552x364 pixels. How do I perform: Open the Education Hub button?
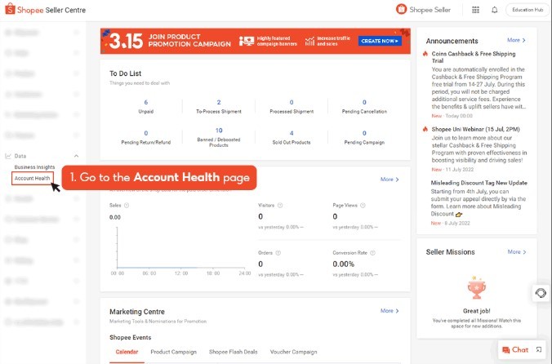click(527, 10)
